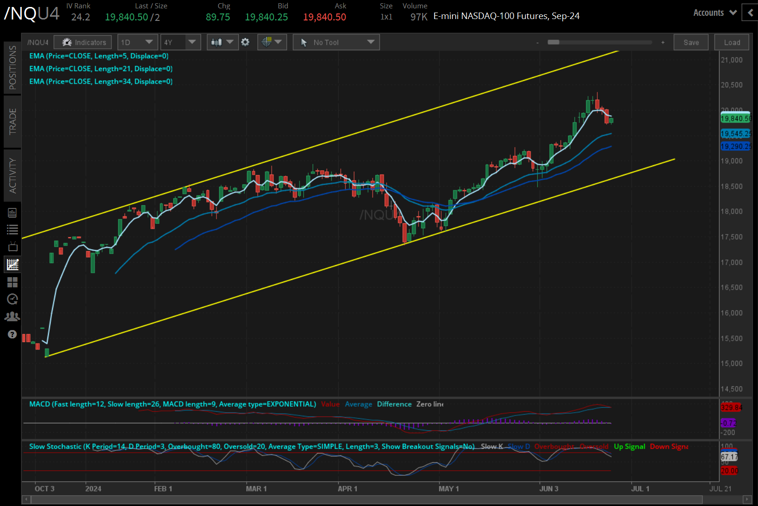Click the 19,840.50 current price tag
The width and height of the screenshot is (758, 506).
pyautogui.click(x=736, y=118)
